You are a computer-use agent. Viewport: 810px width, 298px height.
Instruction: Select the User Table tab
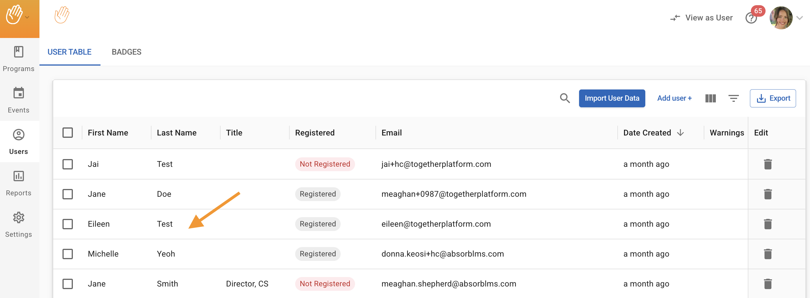pyautogui.click(x=69, y=52)
